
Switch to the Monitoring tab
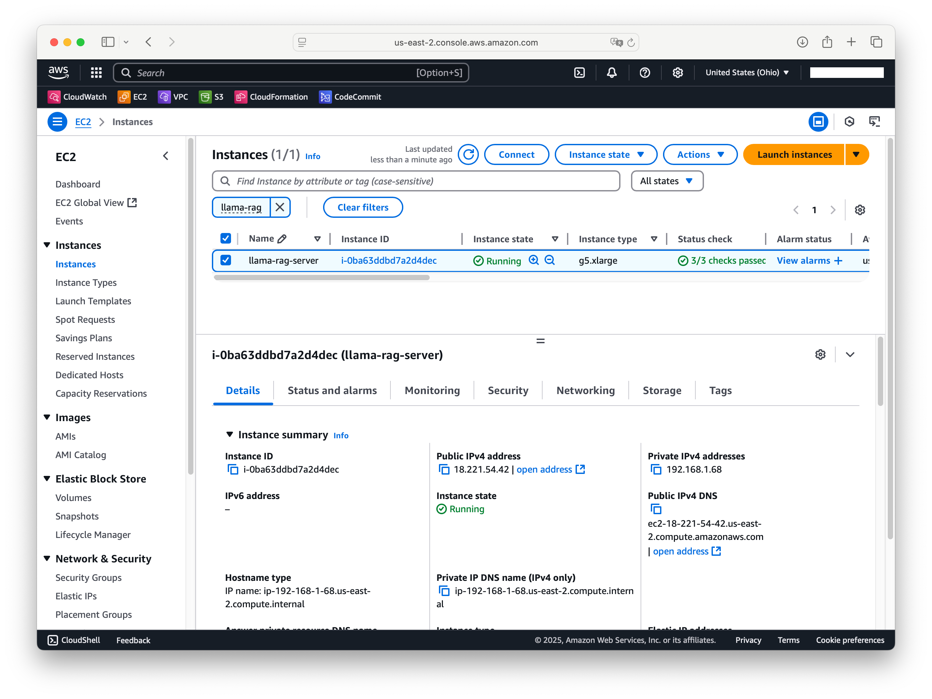pos(432,390)
